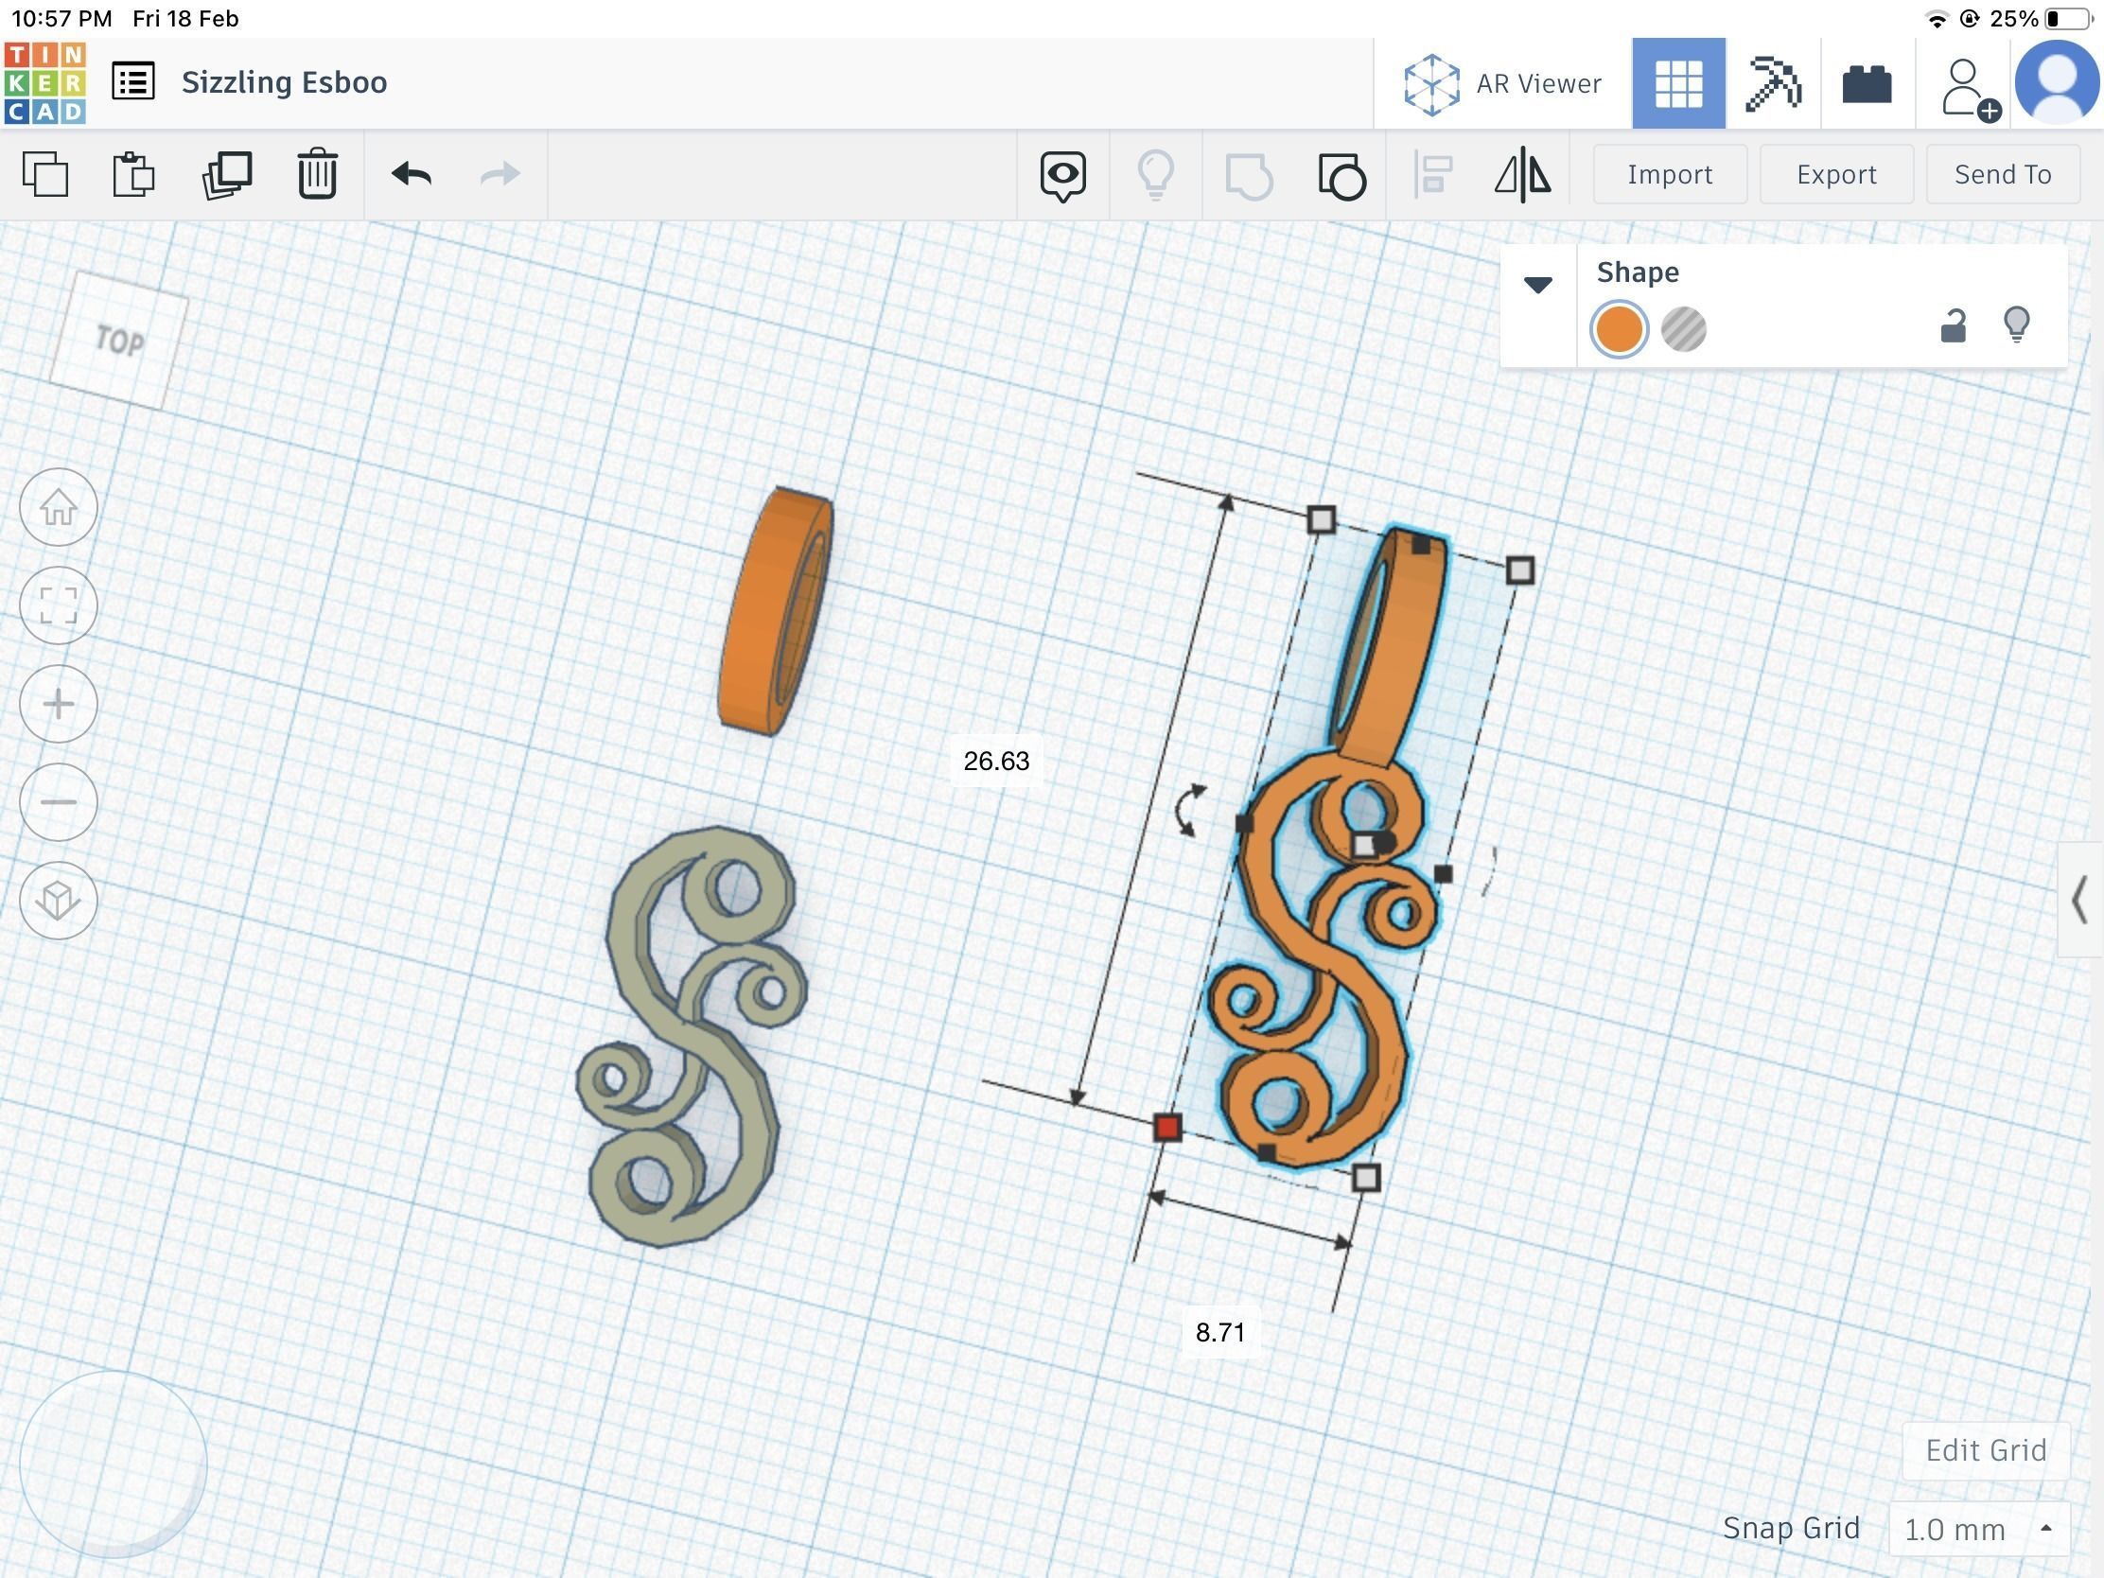Click the Group shapes icon
The height and width of the screenshot is (1578, 2104).
click(x=1249, y=176)
